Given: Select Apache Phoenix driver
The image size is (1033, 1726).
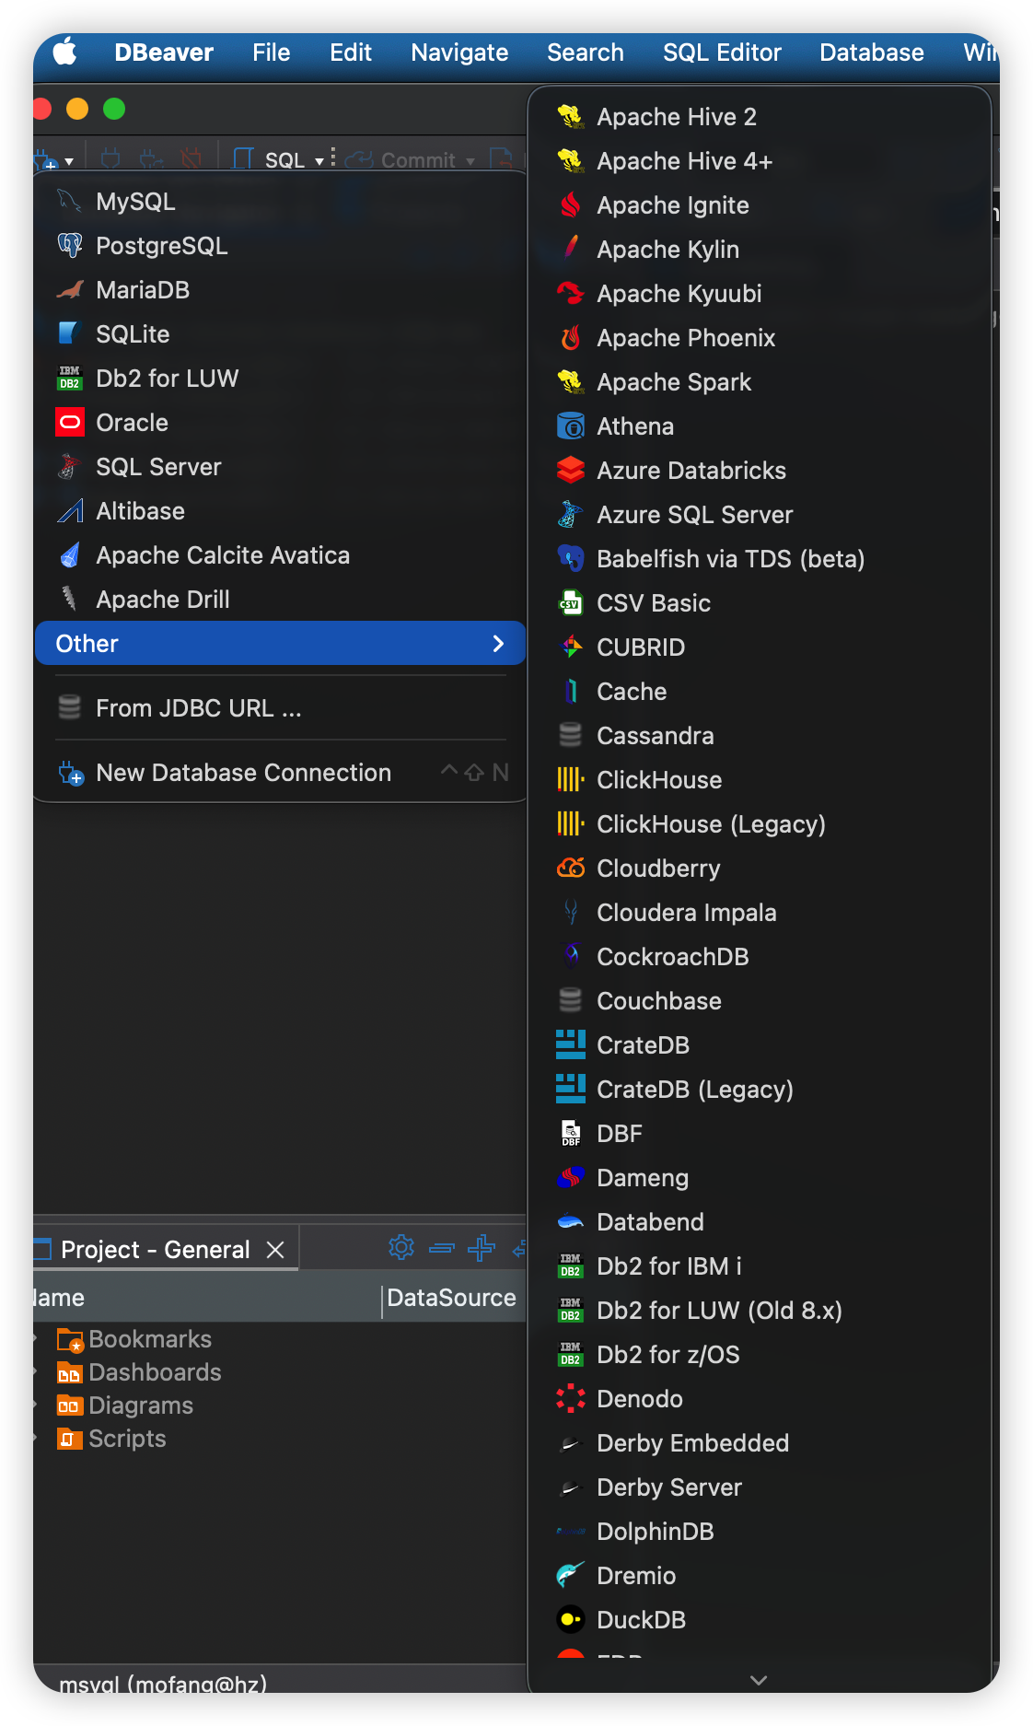Looking at the screenshot, I should [760, 338].
